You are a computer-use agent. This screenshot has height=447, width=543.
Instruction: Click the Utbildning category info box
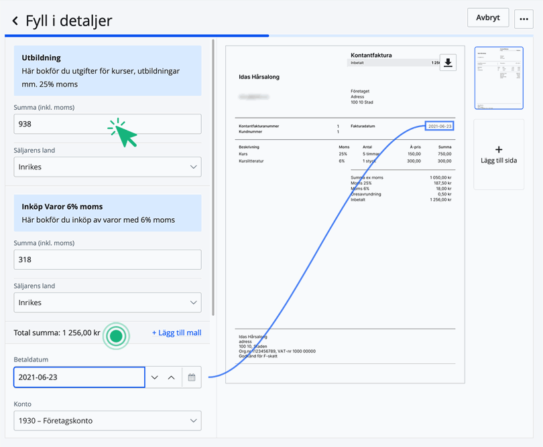[x=107, y=71]
